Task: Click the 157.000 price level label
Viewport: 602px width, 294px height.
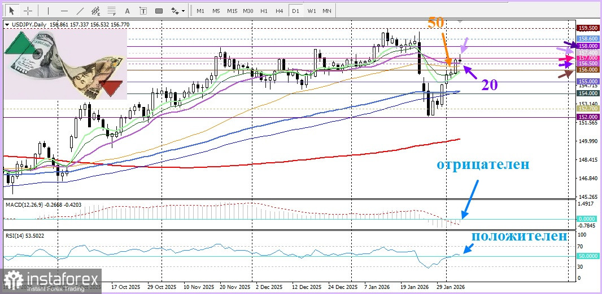Action: [588, 58]
